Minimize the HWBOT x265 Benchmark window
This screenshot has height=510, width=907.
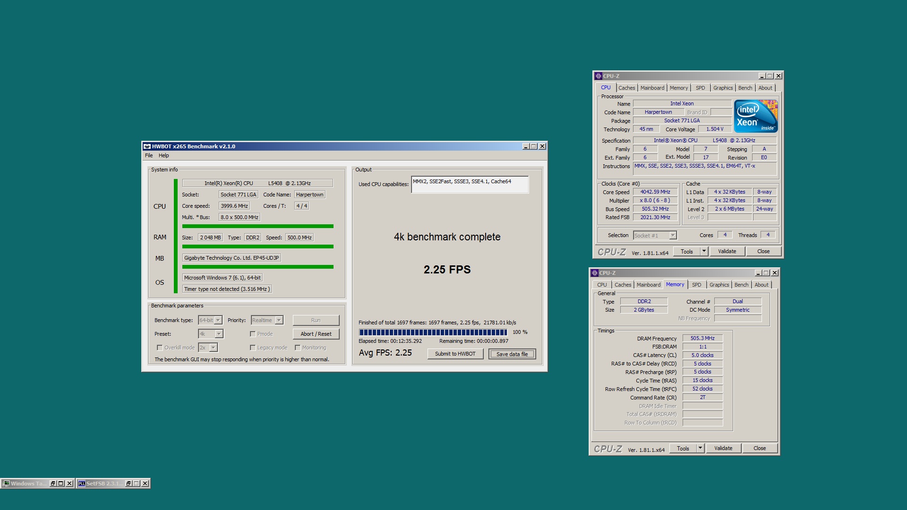pyautogui.click(x=525, y=146)
